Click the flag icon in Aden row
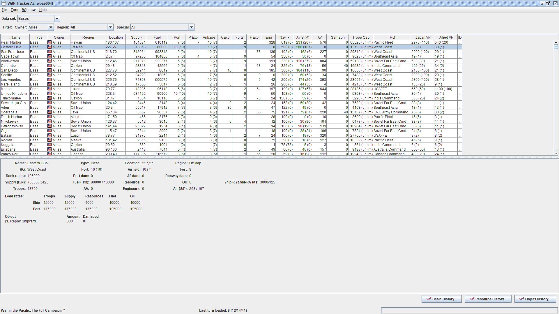Screen dimensions: 559x314 point(49,108)
